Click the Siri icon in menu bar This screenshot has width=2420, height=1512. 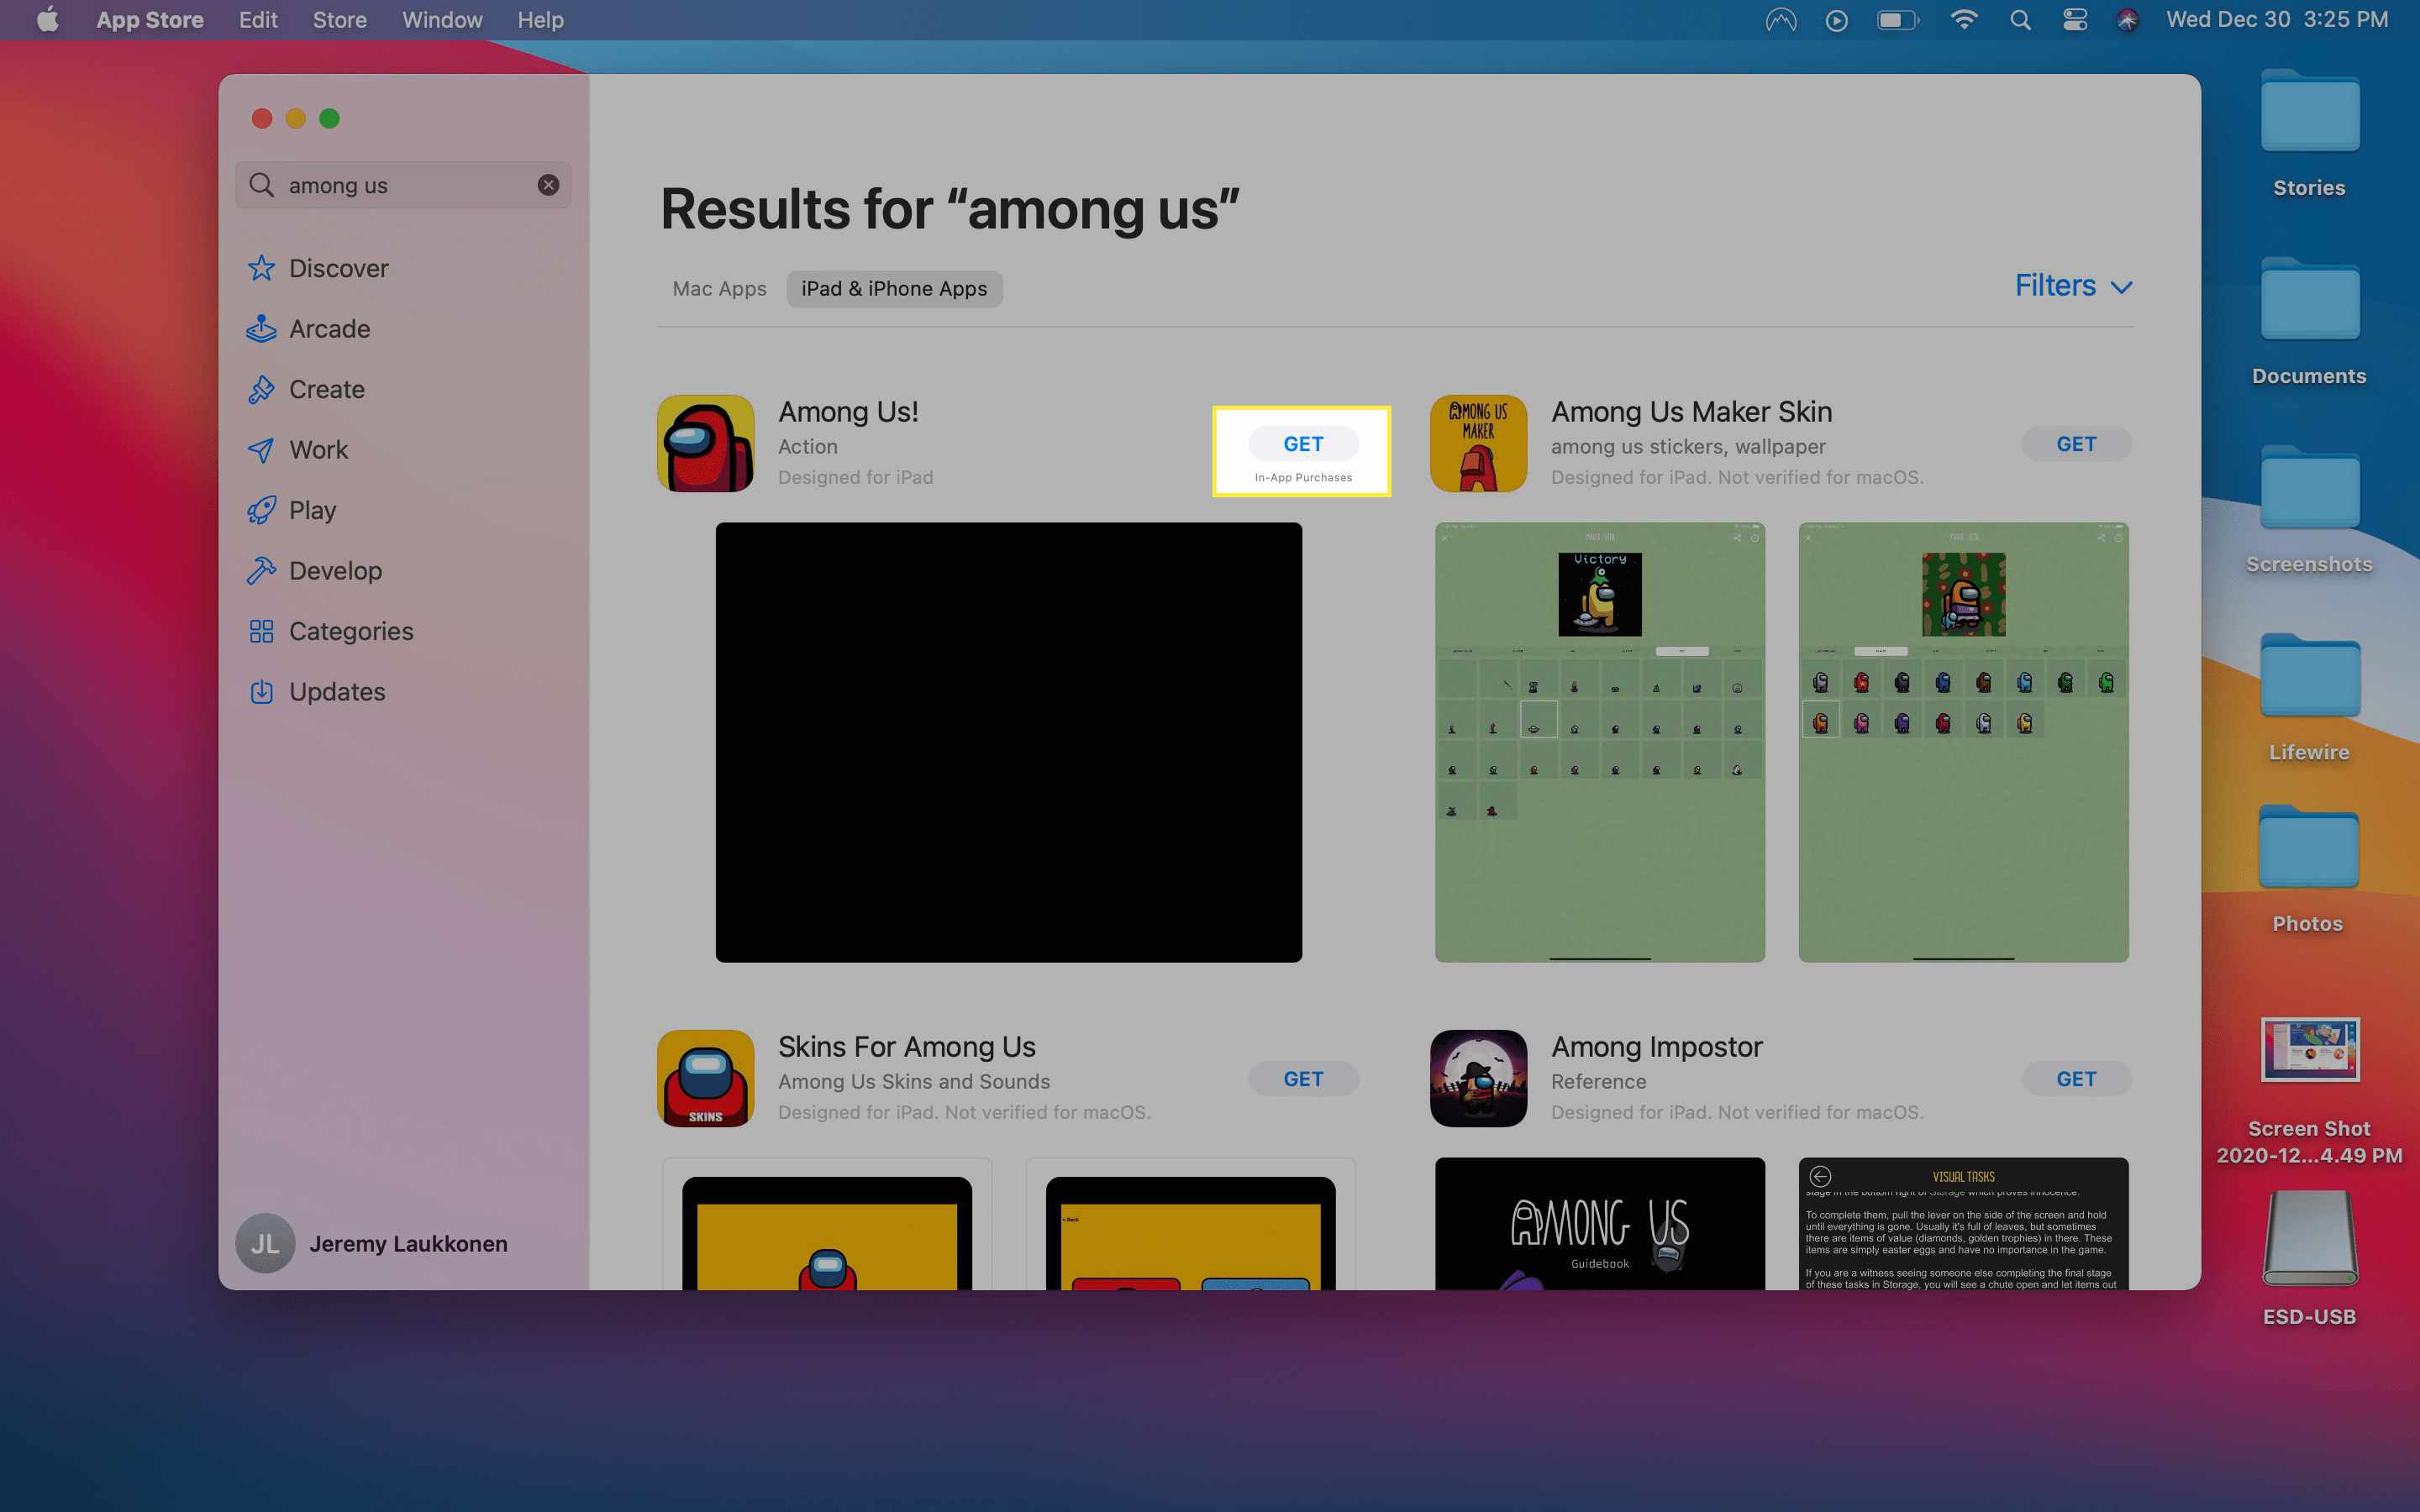2127,20
